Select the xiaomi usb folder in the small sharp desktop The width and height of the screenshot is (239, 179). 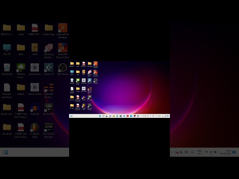click(x=72, y=98)
